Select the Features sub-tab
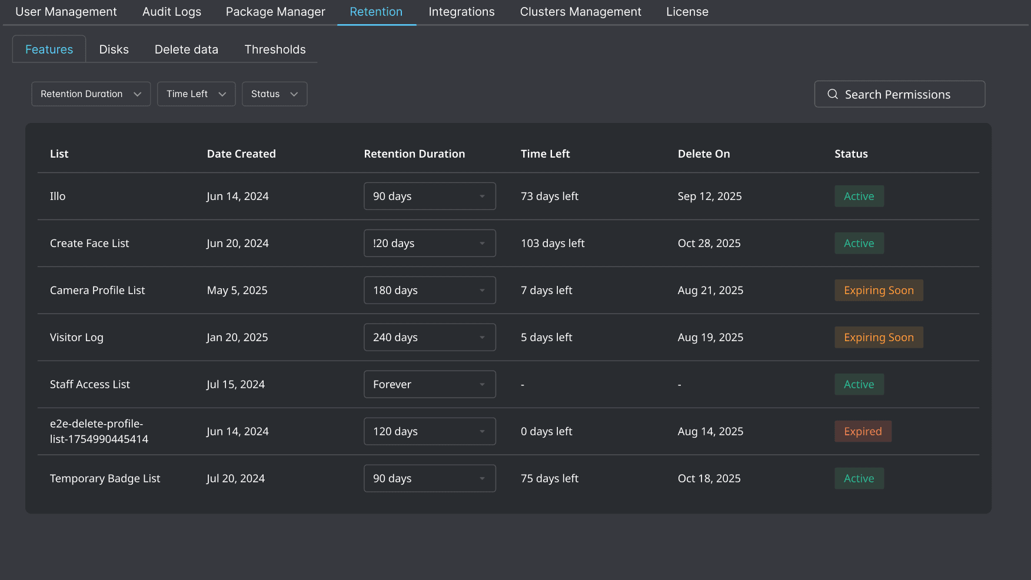Image resolution: width=1031 pixels, height=580 pixels. click(49, 49)
